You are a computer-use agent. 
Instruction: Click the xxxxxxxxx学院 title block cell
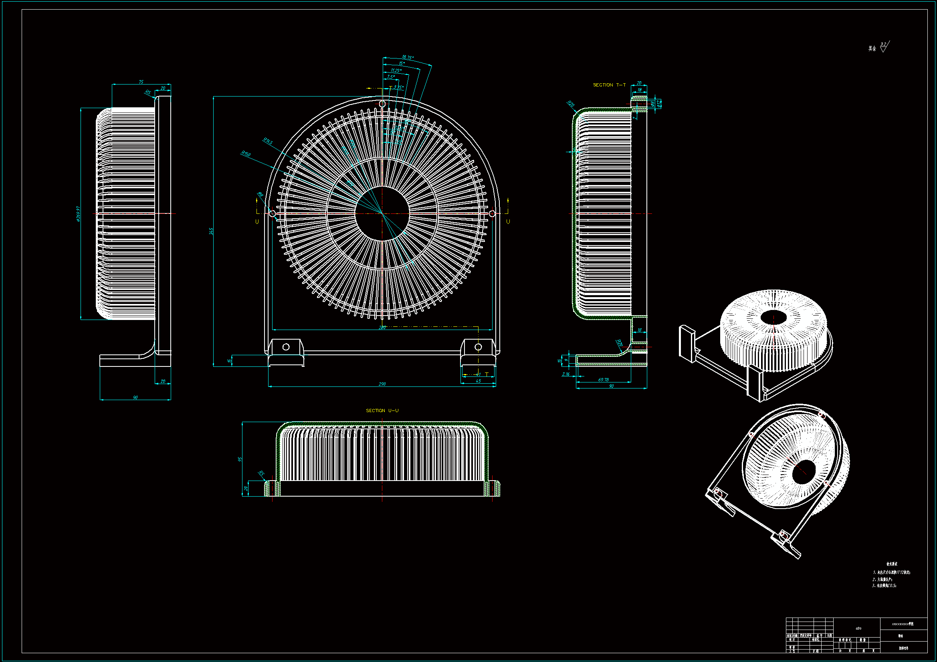903,624
